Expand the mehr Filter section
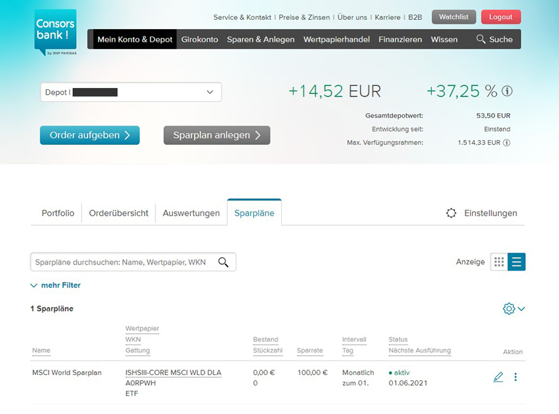Image resolution: width=559 pixels, height=414 pixels. point(56,285)
